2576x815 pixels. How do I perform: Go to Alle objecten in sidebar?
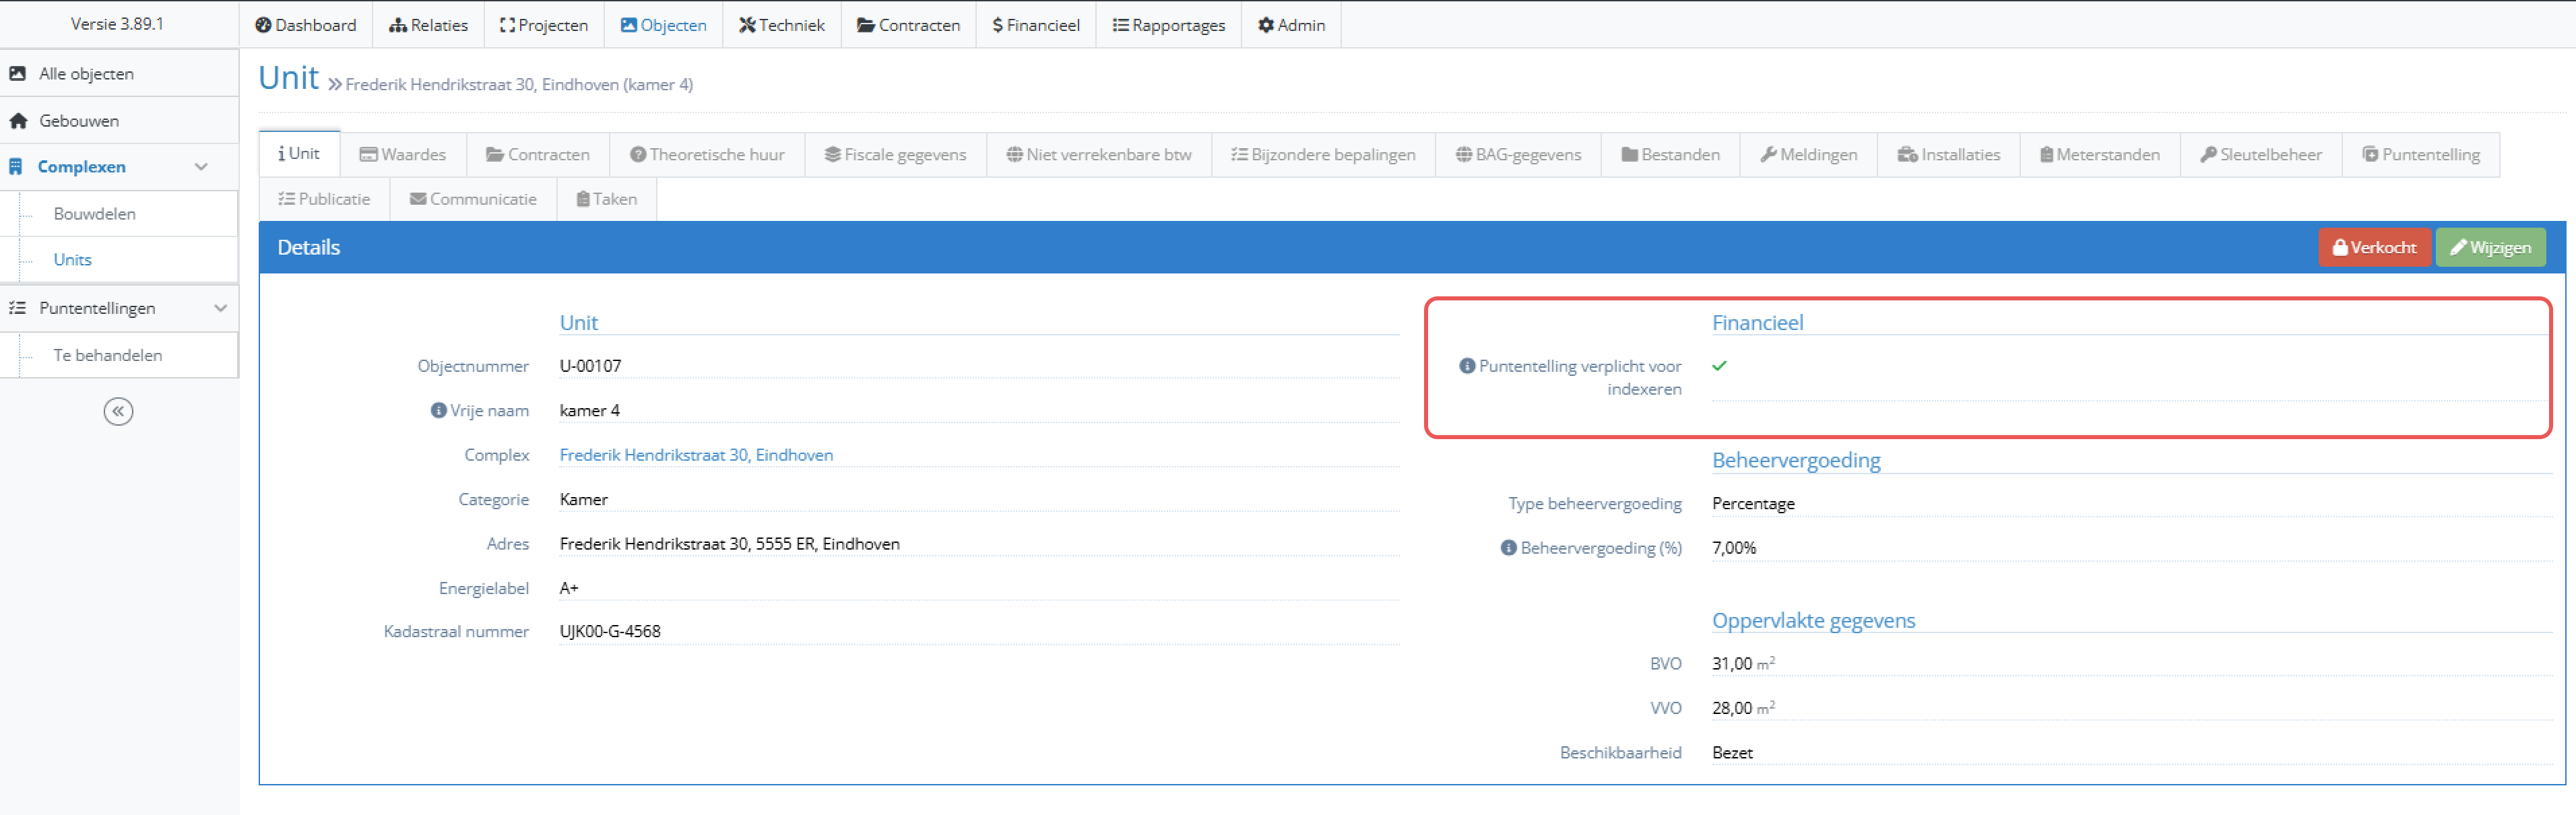119,73
